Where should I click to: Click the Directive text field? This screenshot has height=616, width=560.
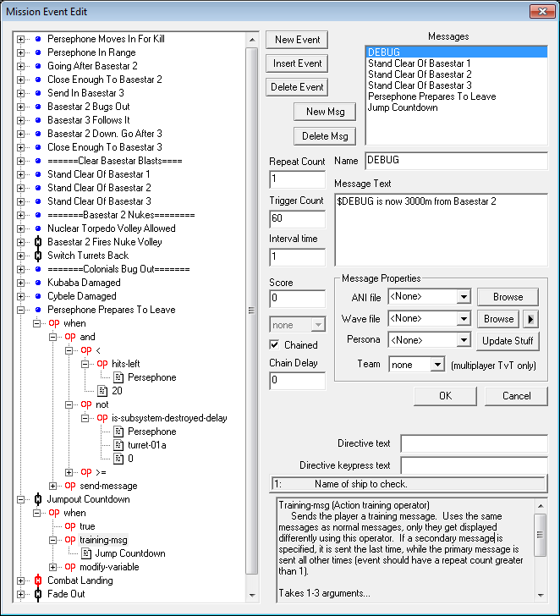(x=474, y=443)
